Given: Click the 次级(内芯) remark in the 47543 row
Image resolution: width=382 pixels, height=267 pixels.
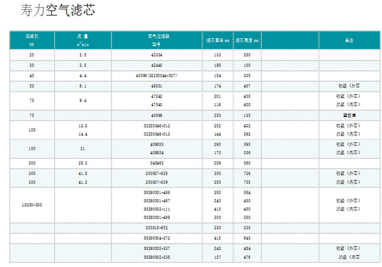Looking at the screenshot, I should pos(349,105).
